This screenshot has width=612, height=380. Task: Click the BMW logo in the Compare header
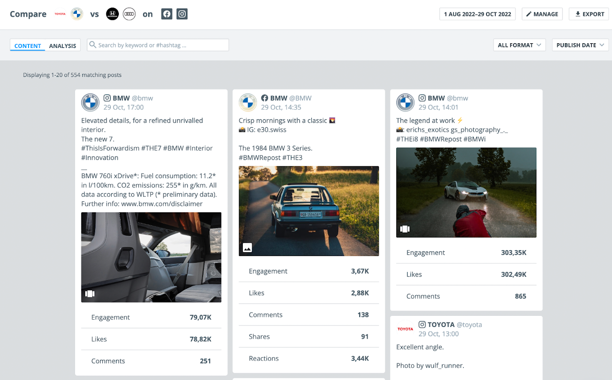pyautogui.click(x=76, y=14)
